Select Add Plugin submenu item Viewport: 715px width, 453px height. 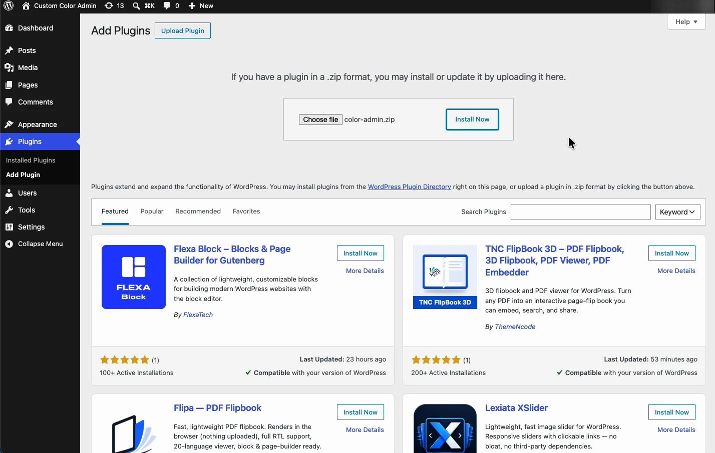pyautogui.click(x=23, y=175)
